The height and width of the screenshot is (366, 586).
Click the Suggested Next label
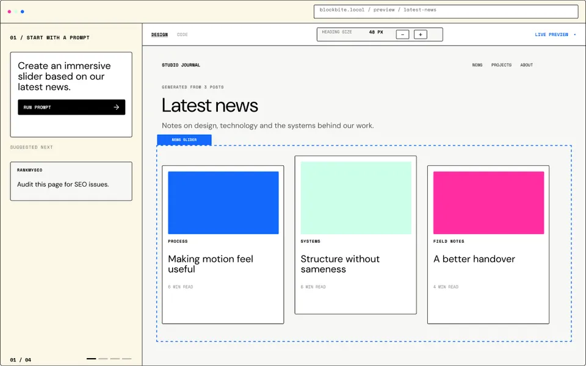(x=31, y=147)
